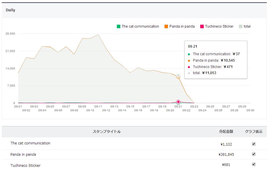This screenshot has width=270, height=170.
Task: Uncheck graph display for Panda in panda
Action: [x=253, y=154]
